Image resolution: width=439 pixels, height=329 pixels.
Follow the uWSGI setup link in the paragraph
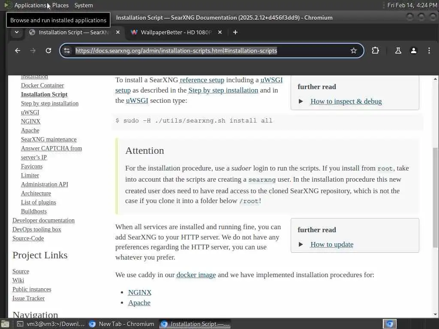271,80
